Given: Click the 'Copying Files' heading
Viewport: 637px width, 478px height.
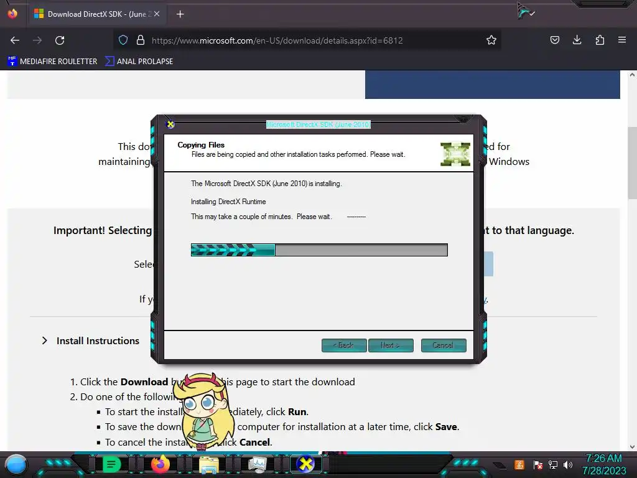Looking at the screenshot, I should (201, 144).
